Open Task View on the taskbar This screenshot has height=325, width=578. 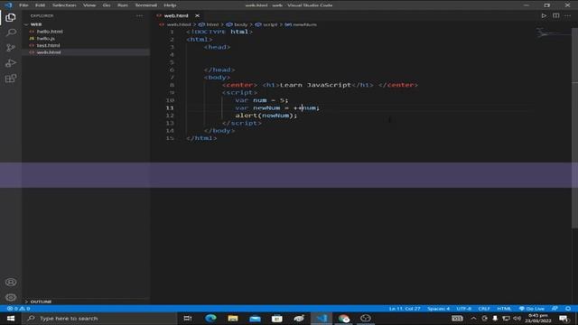point(188,319)
